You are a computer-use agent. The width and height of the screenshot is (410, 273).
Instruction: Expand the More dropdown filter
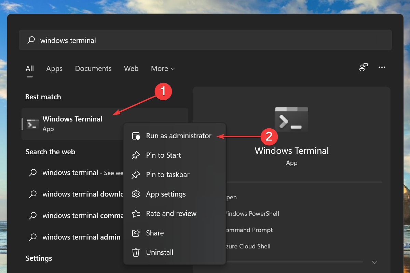coord(163,69)
